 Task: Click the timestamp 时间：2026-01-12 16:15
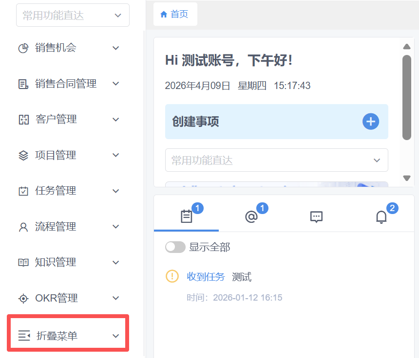point(234,298)
